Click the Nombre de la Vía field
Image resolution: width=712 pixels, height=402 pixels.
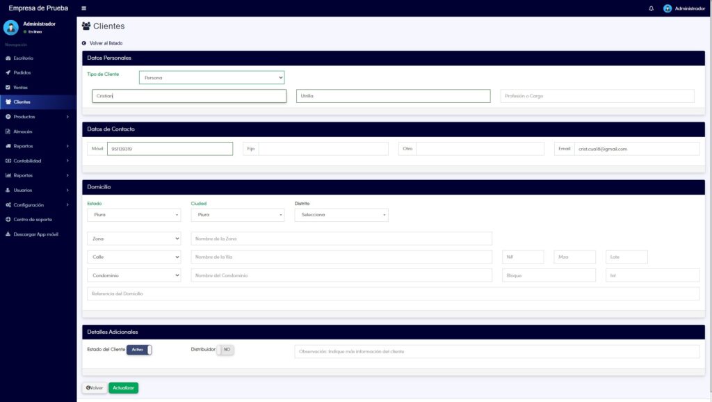(341, 257)
